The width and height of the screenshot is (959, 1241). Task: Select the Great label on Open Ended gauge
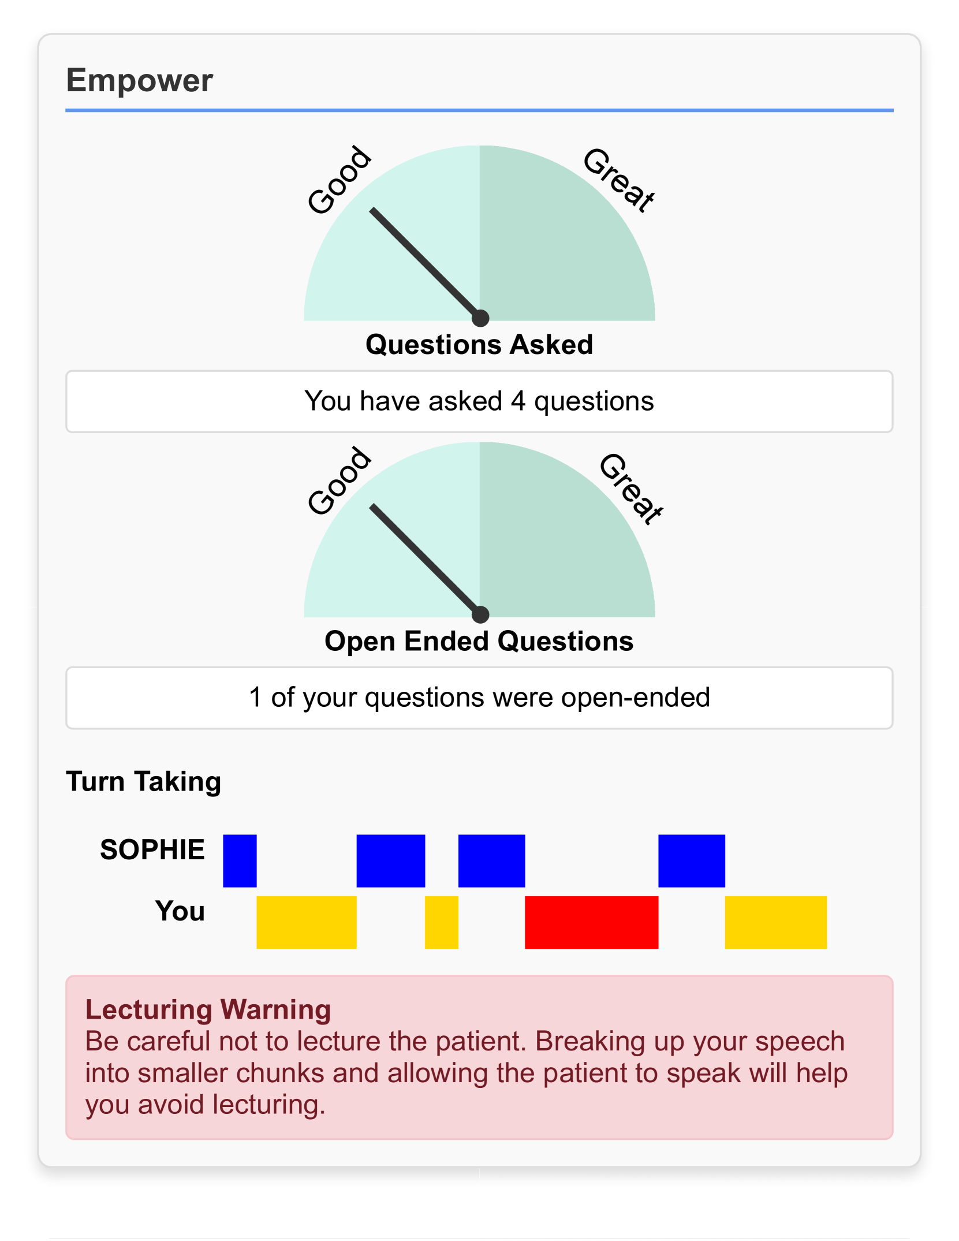click(x=630, y=489)
